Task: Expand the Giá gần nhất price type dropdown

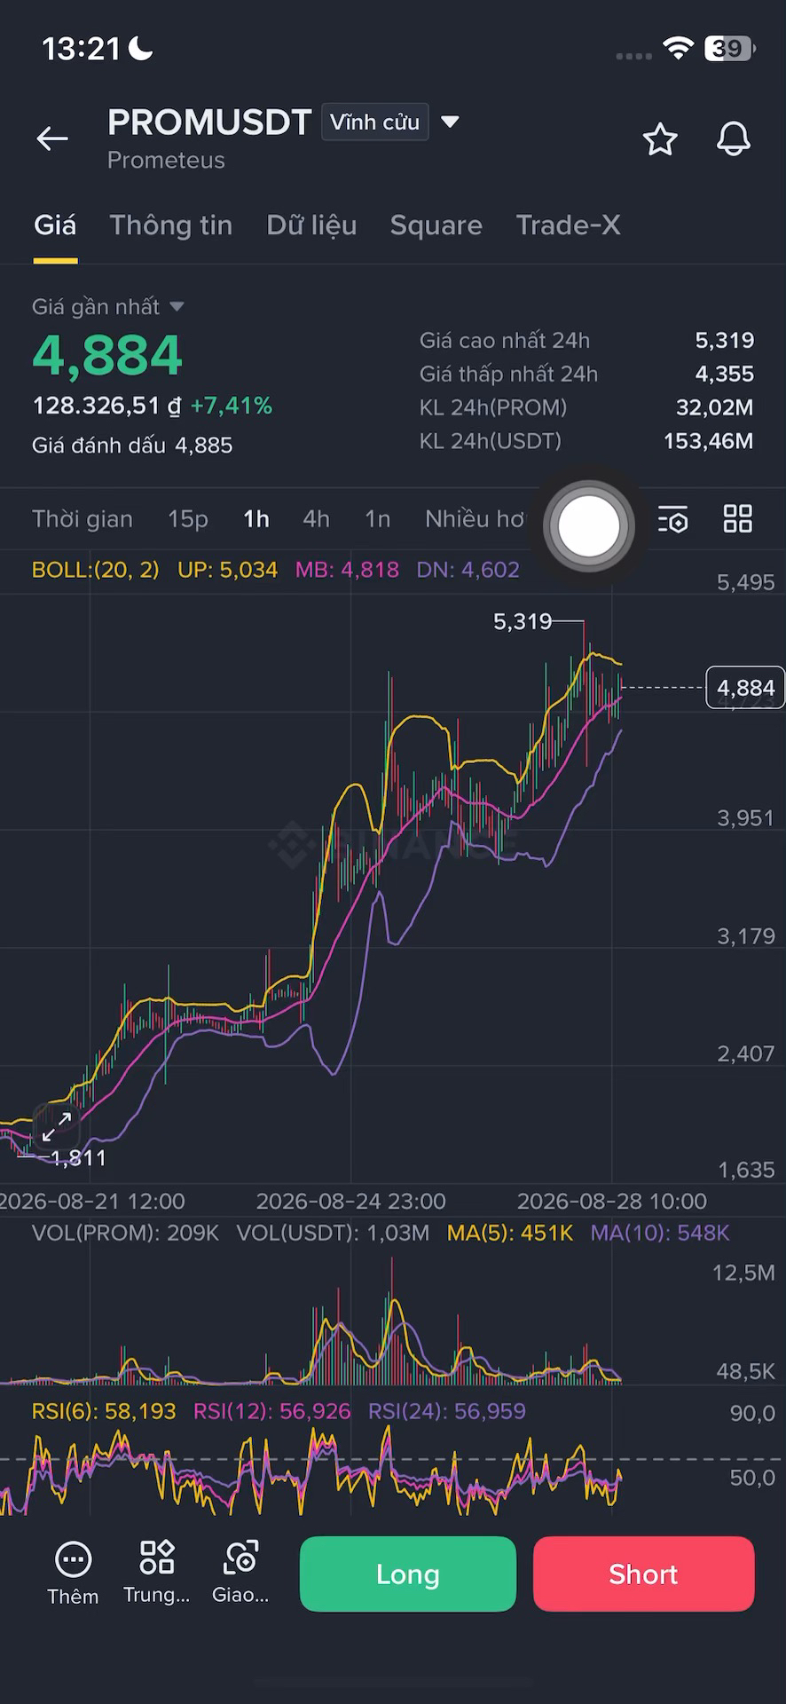Action: (177, 306)
